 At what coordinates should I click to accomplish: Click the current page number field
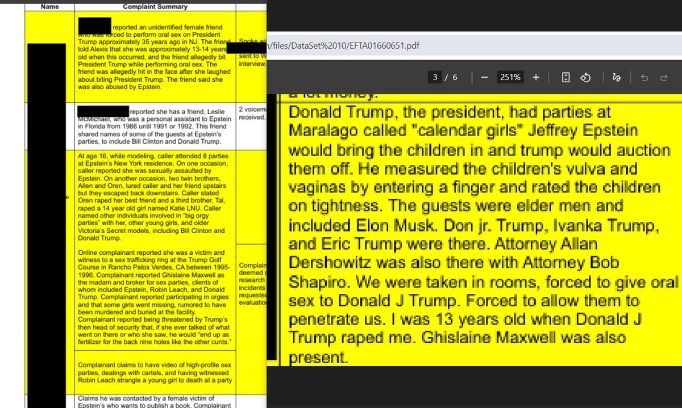[435, 78]
